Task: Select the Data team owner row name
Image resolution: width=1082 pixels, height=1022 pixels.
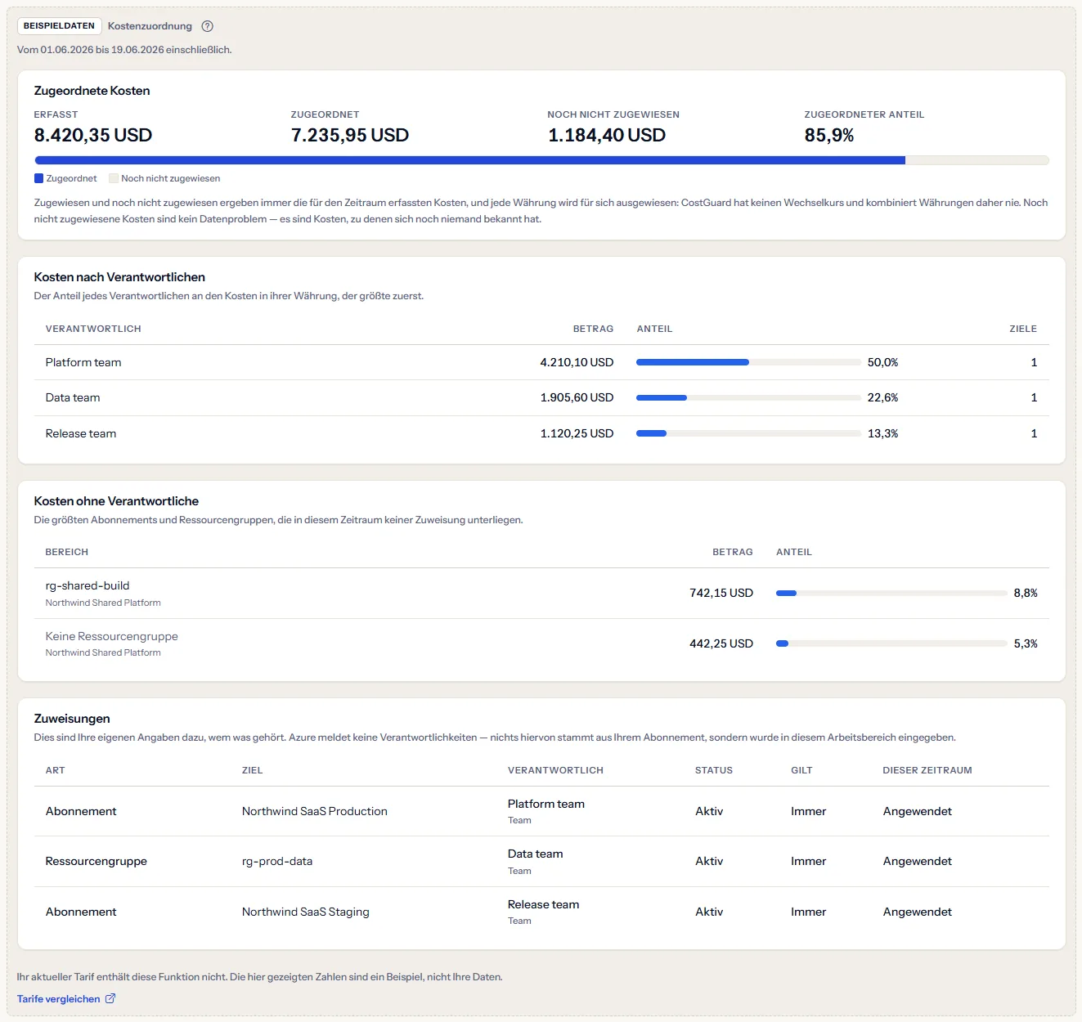Action: [x=73, y=397]
